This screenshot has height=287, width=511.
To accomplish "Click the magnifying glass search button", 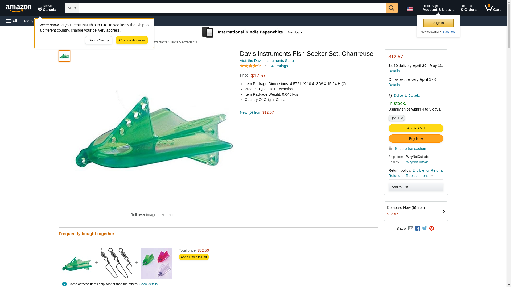I will tap(391, 8).
